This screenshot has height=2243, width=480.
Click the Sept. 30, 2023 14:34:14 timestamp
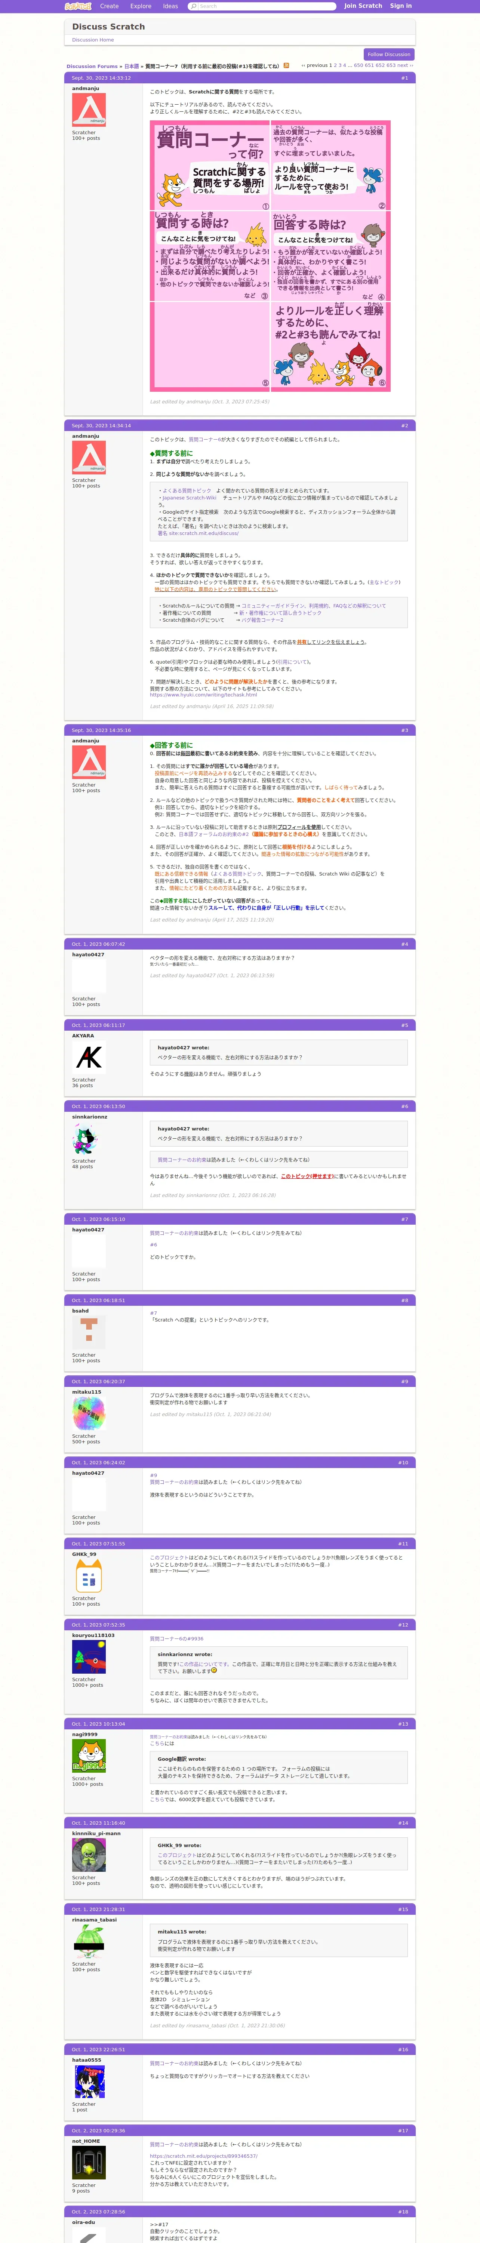pyautogui.click(x=101, y=426)
